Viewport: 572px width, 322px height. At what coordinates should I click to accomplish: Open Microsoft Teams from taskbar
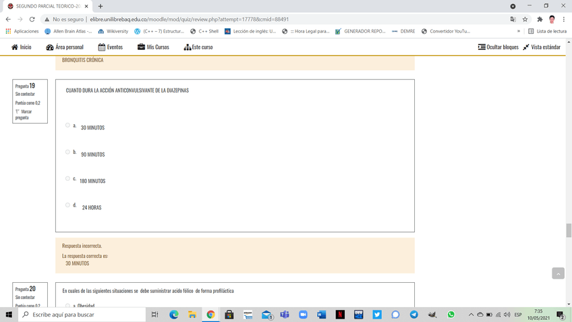pyautogui.click(x=285, y=315)
